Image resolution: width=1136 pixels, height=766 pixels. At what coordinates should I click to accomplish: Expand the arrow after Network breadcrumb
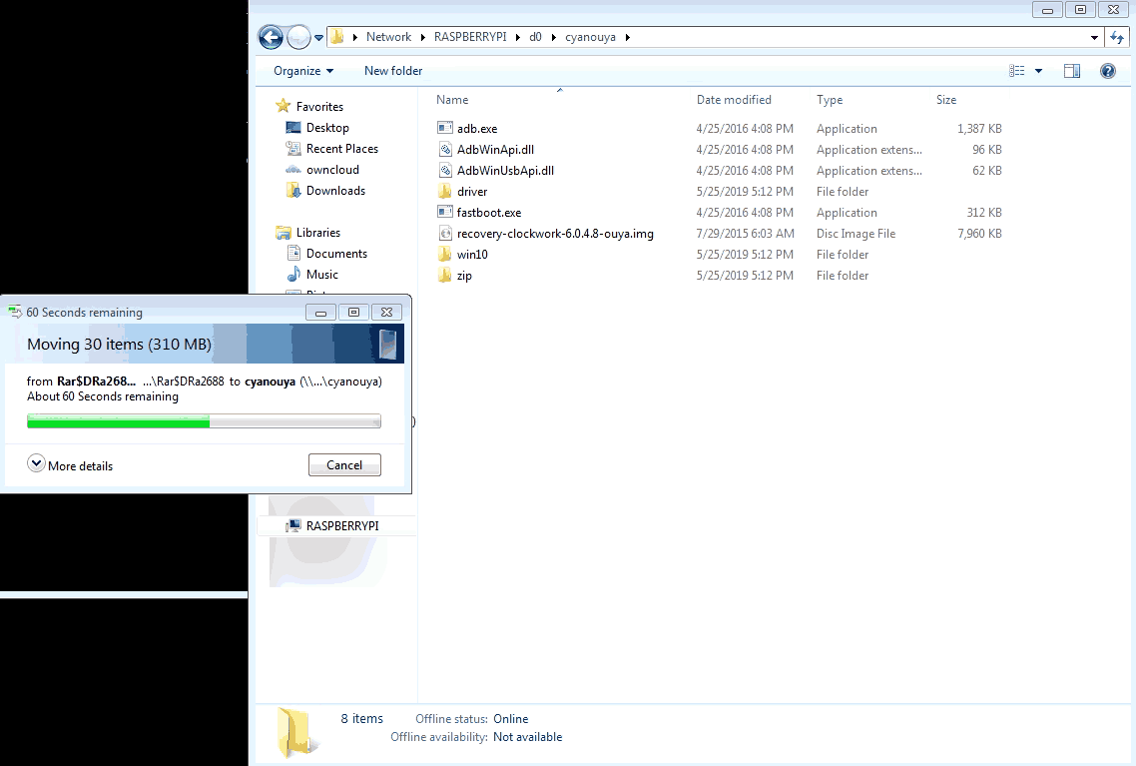pos(423,37)
